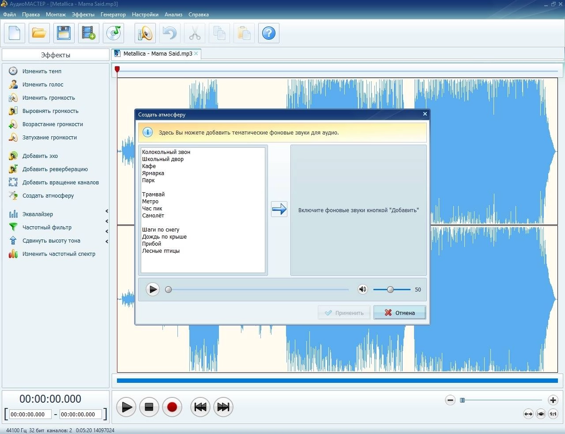This screenshot has width=565, height=434.
Task: Click the 'Отмена' button
Action: [399, 313]
